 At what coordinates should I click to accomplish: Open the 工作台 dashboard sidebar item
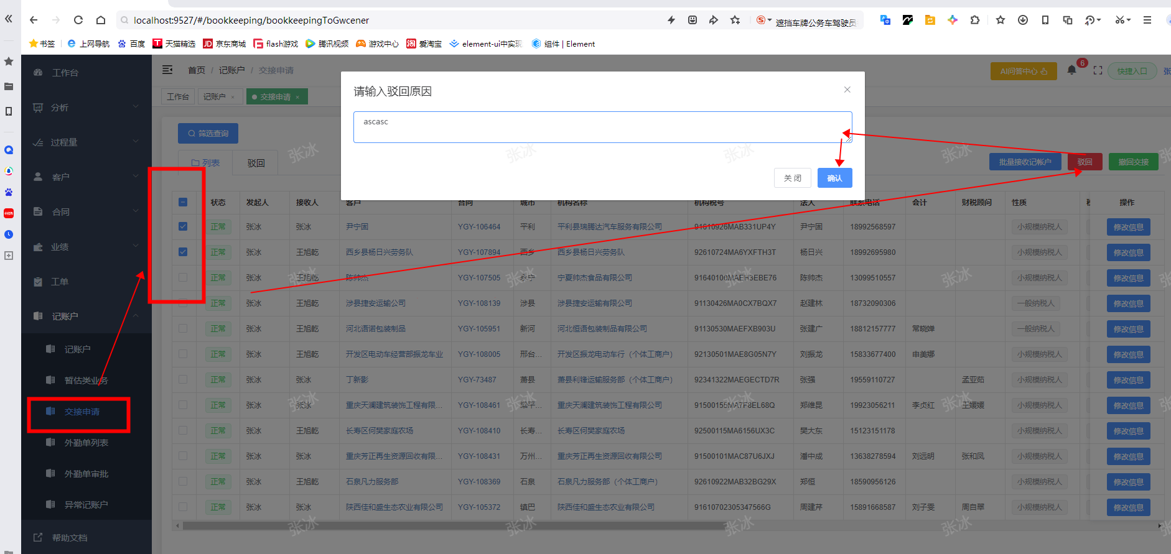tap(86, 73)
